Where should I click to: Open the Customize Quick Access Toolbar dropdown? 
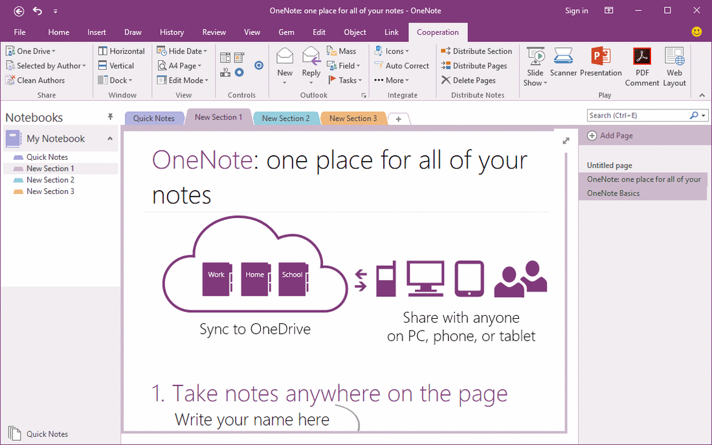(56, 12)
